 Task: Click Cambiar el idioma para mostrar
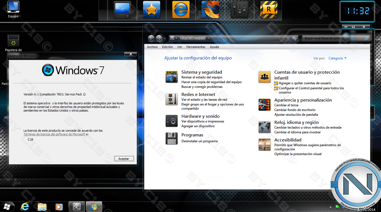(x=298, y=132)
